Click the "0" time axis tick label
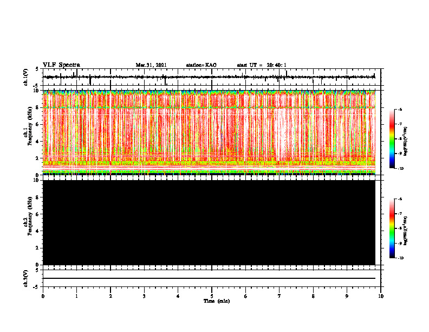This screenshot has height=332, width=429. (43, 296)
